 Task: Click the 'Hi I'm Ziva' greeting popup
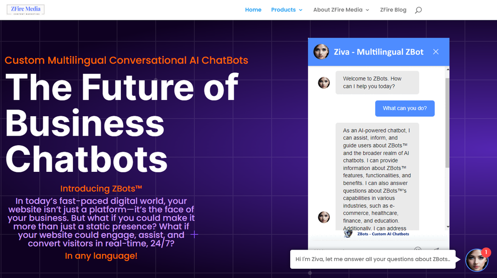click(373, 259)
